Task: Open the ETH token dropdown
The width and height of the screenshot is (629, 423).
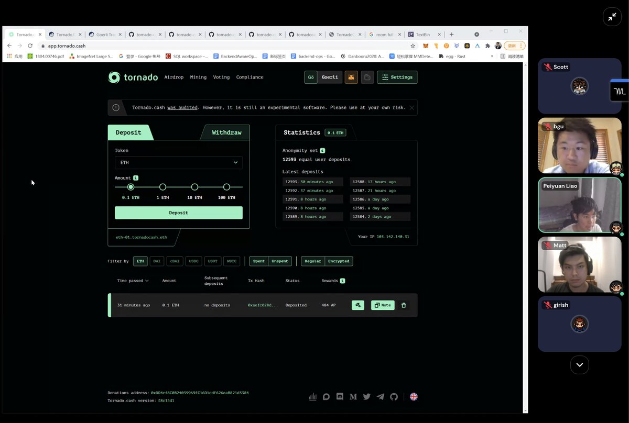Action: [x=179, y=162]
